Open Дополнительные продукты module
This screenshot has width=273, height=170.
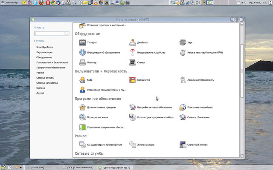(x=82, y=107)
